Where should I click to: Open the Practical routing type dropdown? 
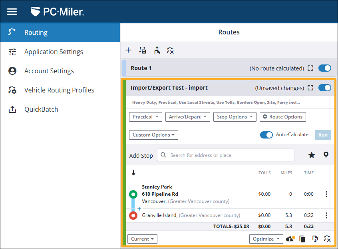click(145, 117)
